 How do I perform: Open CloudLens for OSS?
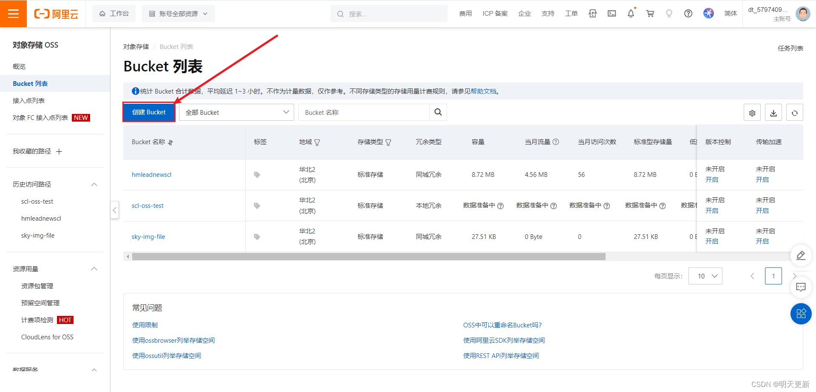tap(47, 337)
